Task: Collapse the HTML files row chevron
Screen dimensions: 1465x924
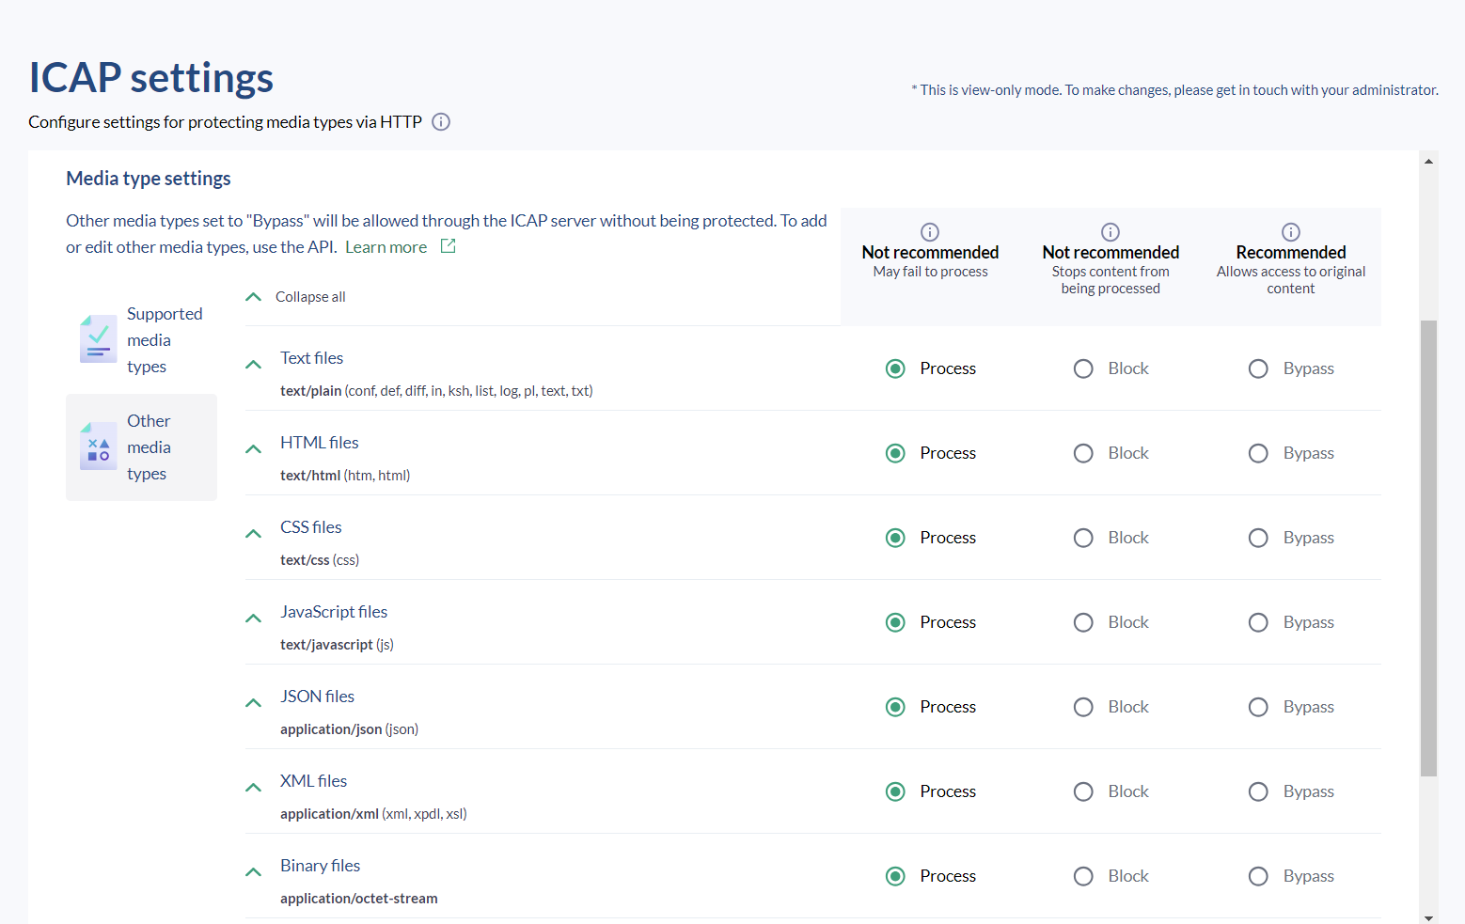Action: point(253,449)
